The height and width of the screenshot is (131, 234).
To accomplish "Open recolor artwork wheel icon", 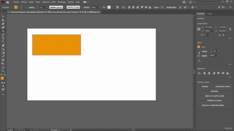I will pyautogui.click(x=117, y=7).
